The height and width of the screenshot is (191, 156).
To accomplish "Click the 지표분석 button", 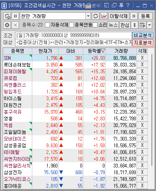I will click(143, 43).
